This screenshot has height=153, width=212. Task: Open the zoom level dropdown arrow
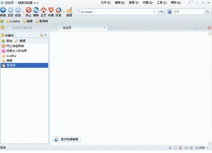tap(208, 148)
